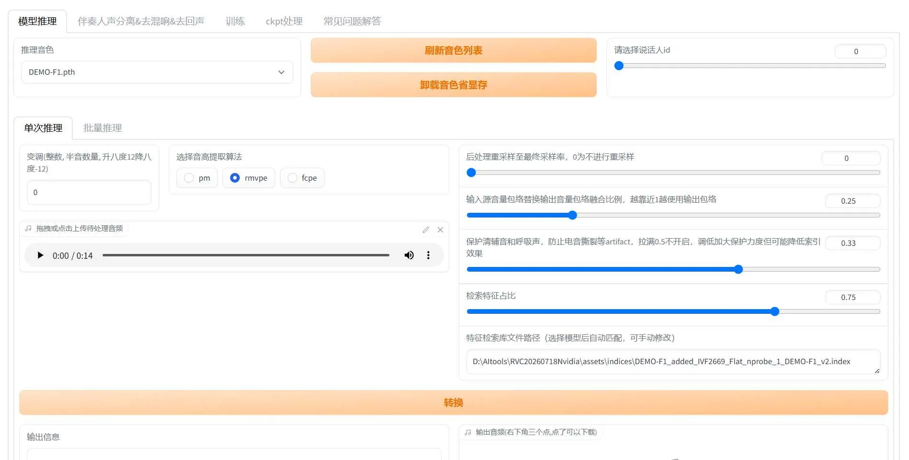Switch to 模型推理 tab
Screen dimensions: 909x460
click(x=37, y=21)
